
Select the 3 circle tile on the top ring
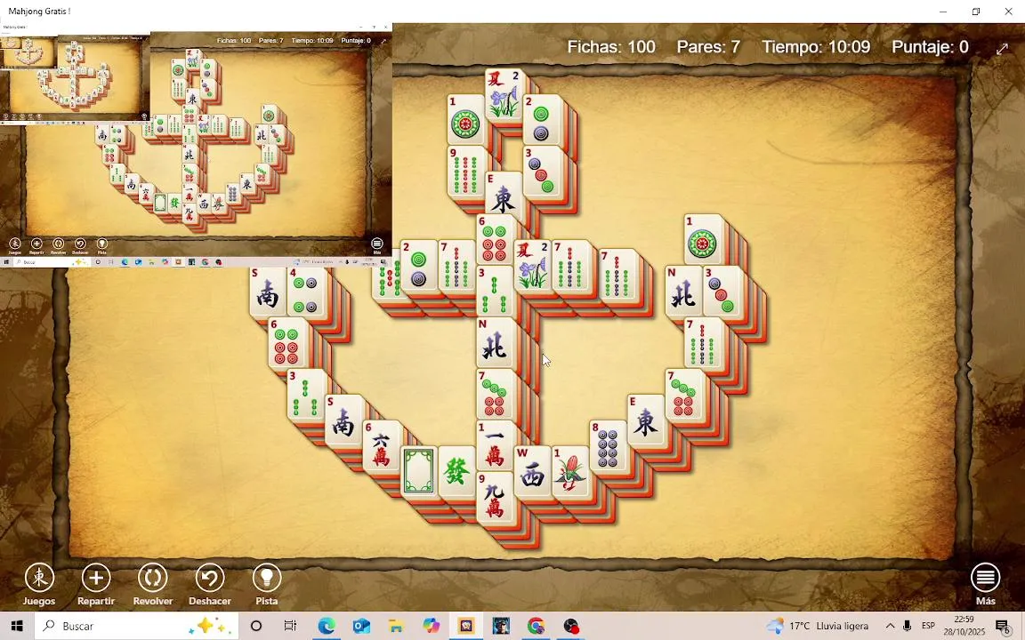tap(542, 171)
